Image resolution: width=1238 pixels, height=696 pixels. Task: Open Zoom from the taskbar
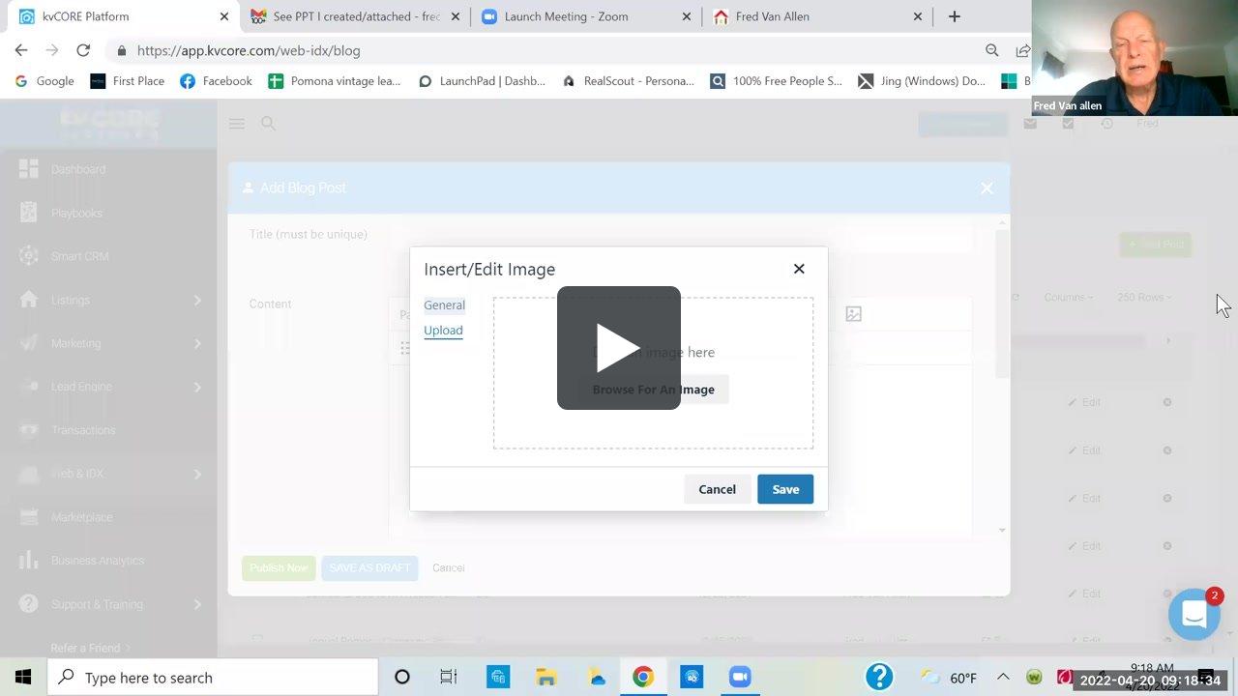(x=740, y=678)
